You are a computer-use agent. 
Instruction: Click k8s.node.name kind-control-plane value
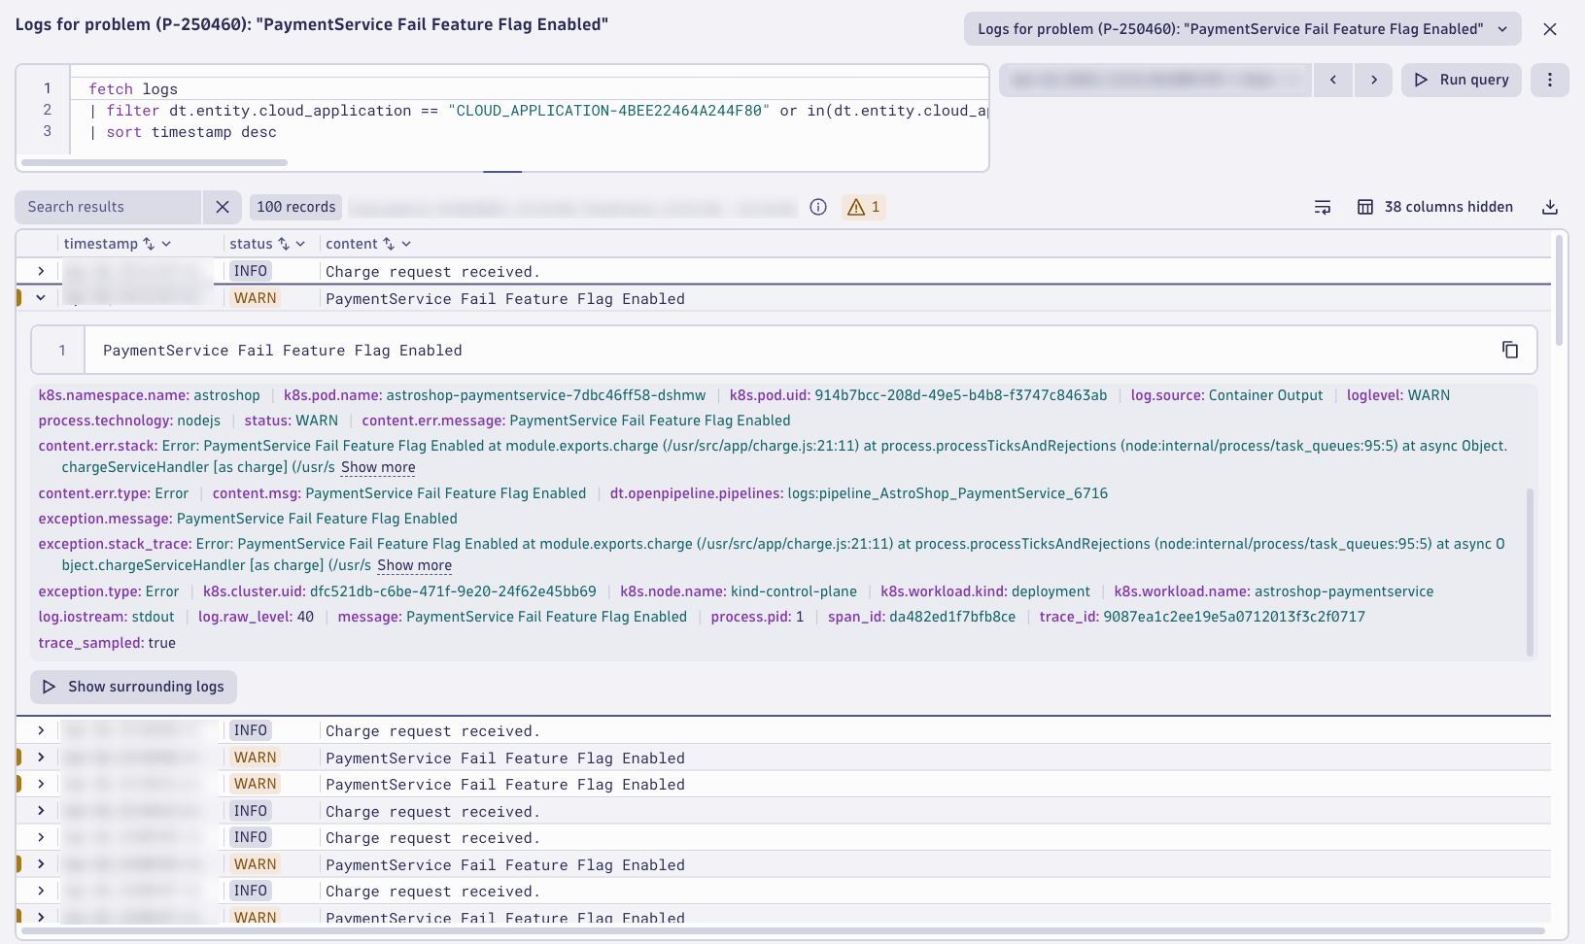tap(794, 591)
